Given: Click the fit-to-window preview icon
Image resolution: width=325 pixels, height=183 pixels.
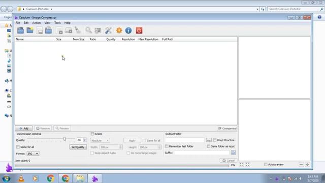Looking at the screenshot, I should click(x=242, y=165).
